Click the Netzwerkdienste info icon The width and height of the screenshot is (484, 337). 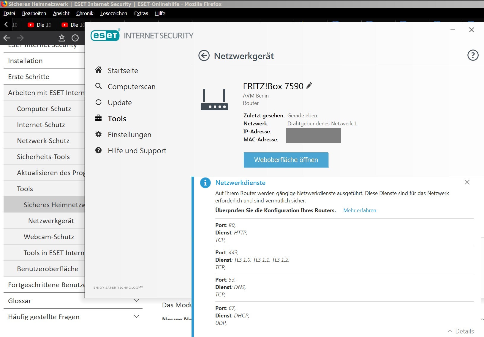point(205,183)
